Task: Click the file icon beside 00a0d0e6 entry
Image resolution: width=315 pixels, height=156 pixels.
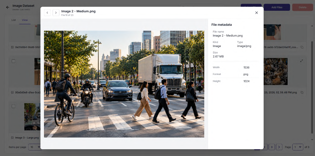Action: pos(12,92)
